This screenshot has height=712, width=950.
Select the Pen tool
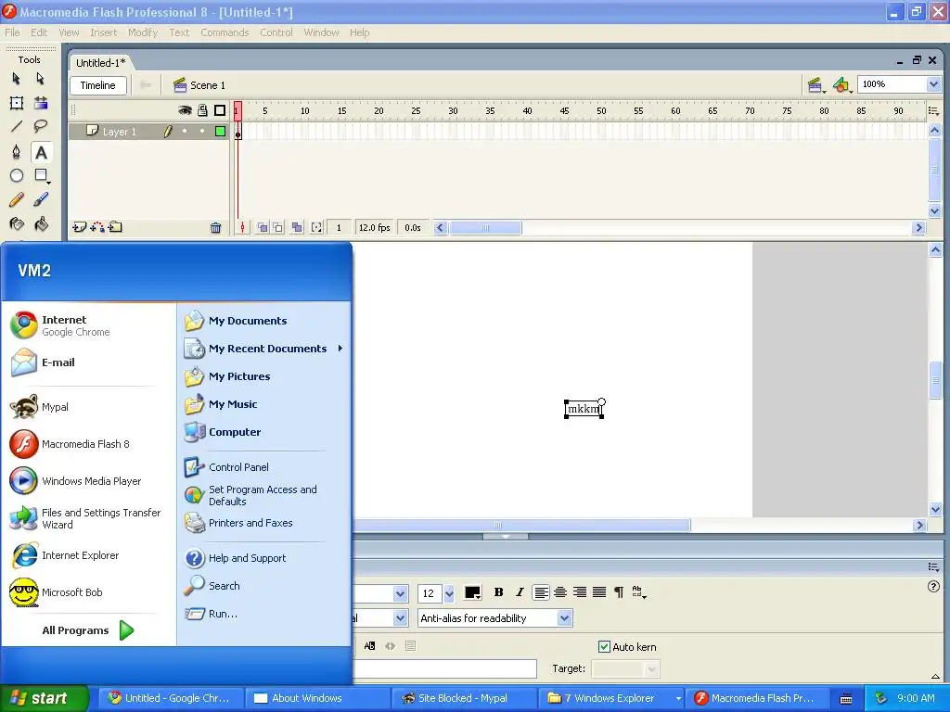click(x=17, y=151)
